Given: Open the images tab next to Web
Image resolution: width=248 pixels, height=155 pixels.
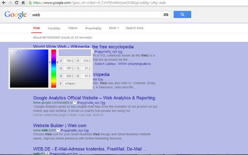Looking at the screenshot, I should click(54, 28).
